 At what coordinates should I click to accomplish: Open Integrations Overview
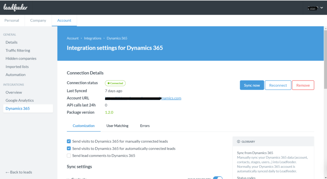click(x=13, y=92)
